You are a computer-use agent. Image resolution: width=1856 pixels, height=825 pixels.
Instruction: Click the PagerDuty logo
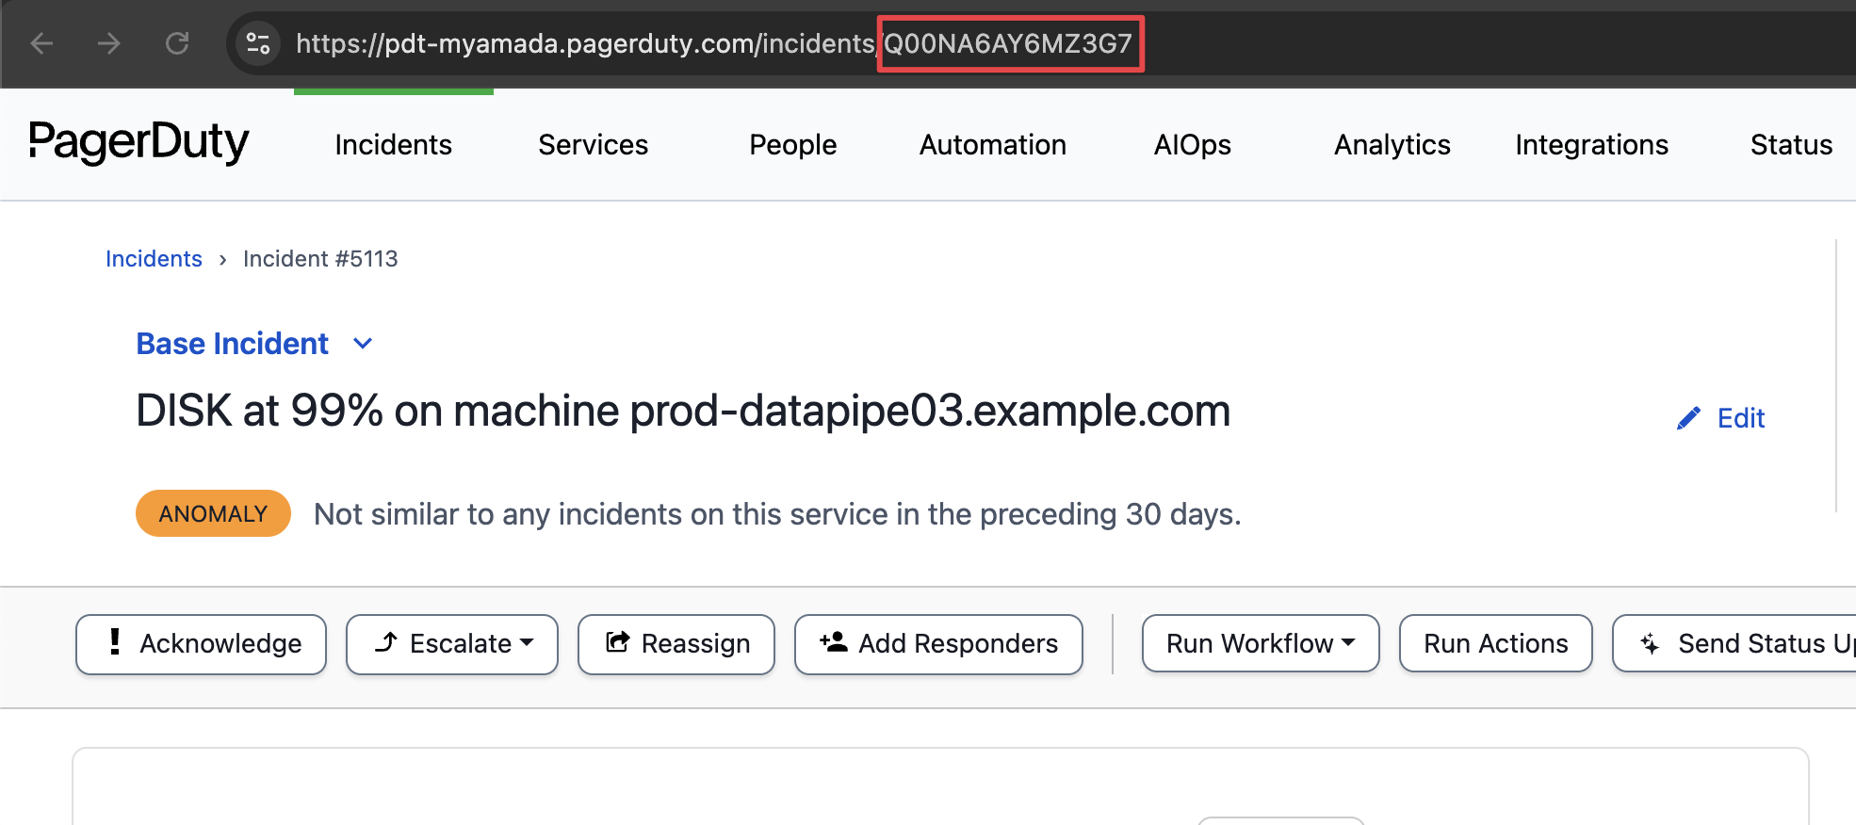tap(139, 143)
